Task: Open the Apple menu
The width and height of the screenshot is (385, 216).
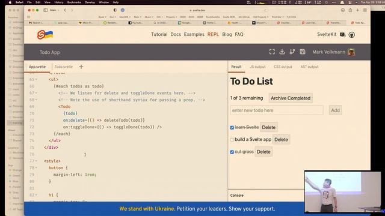Action: point(10,2)
